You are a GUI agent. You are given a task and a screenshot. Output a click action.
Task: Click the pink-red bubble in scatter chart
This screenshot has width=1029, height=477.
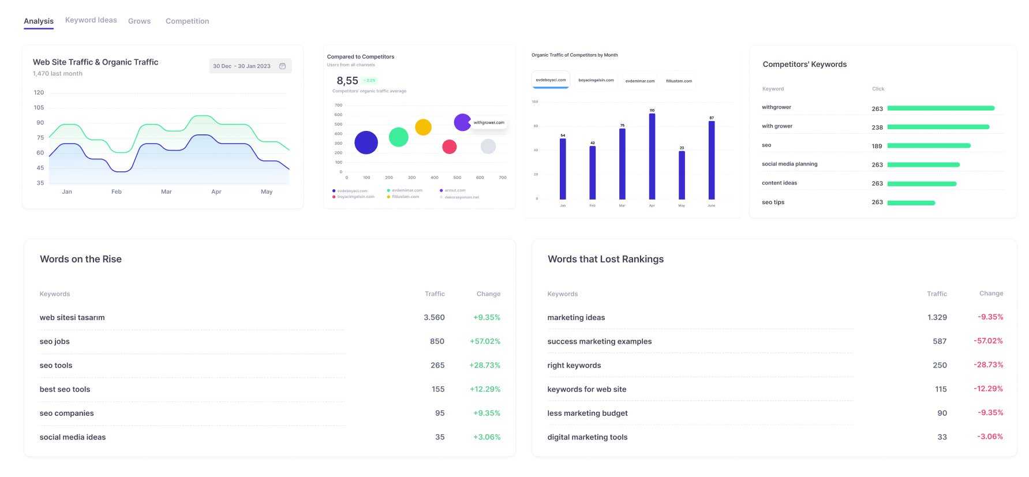[x=450, y=147]
